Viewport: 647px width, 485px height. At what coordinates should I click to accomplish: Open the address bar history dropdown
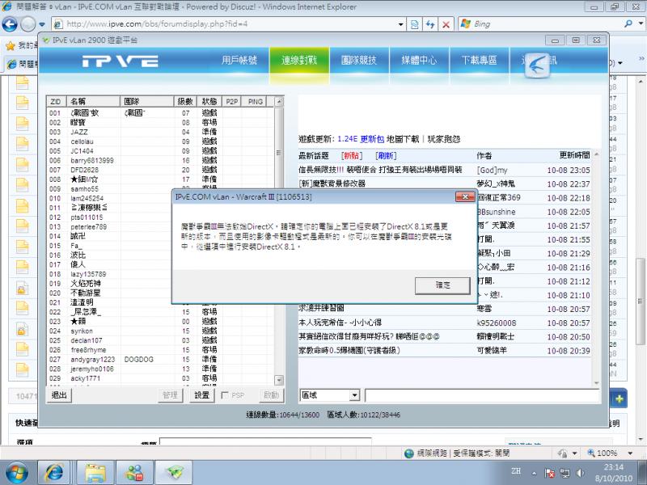point(400,23)
